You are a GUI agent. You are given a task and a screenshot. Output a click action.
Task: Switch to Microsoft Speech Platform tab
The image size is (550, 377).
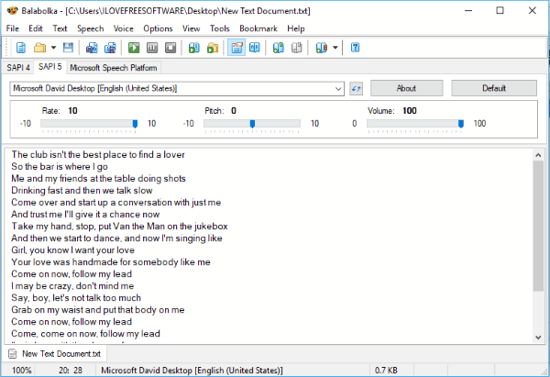(x=114, y=67)
